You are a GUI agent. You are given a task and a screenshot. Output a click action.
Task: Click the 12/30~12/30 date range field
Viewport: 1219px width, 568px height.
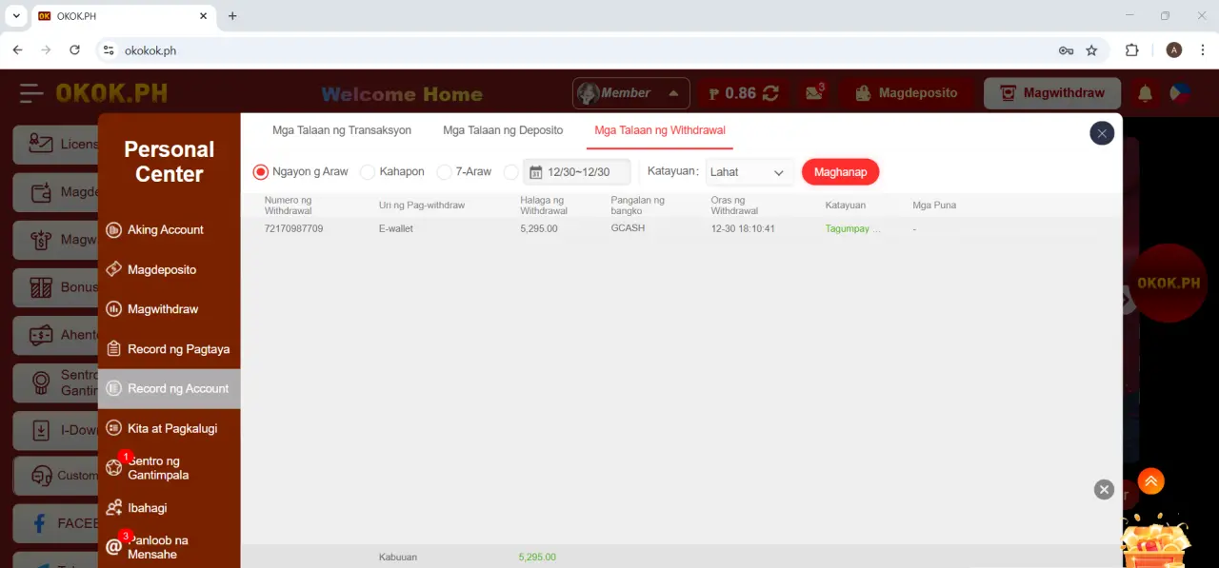click(576, 172)
